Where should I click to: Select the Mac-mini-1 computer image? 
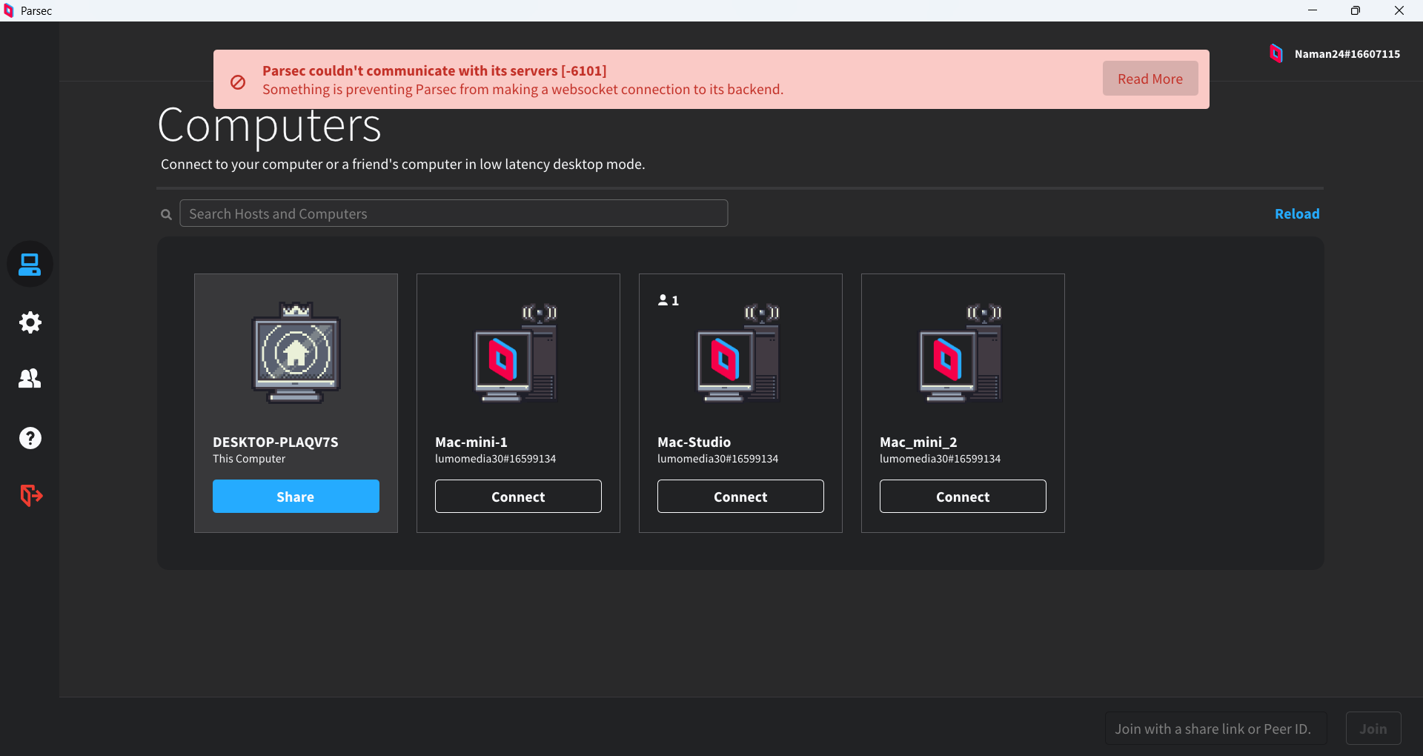(517, 353)
